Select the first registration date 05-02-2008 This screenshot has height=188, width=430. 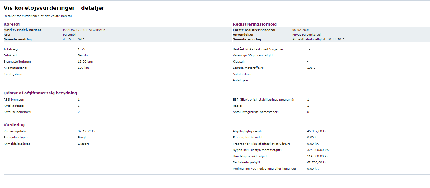[301, 30]
